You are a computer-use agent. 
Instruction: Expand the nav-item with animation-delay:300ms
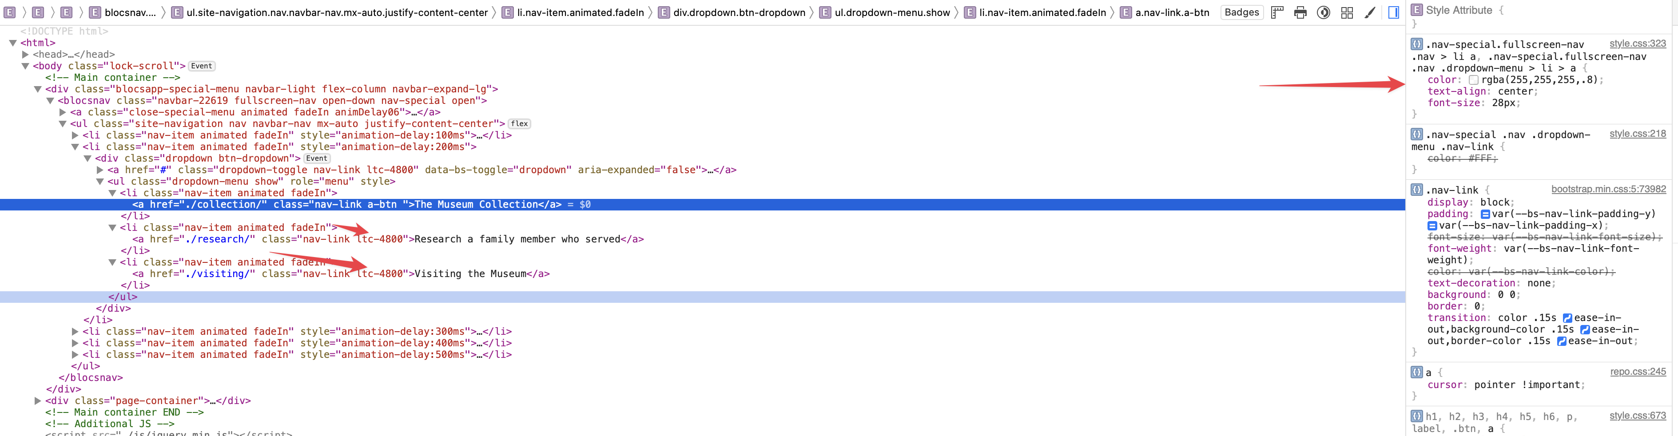coord(75,332)
